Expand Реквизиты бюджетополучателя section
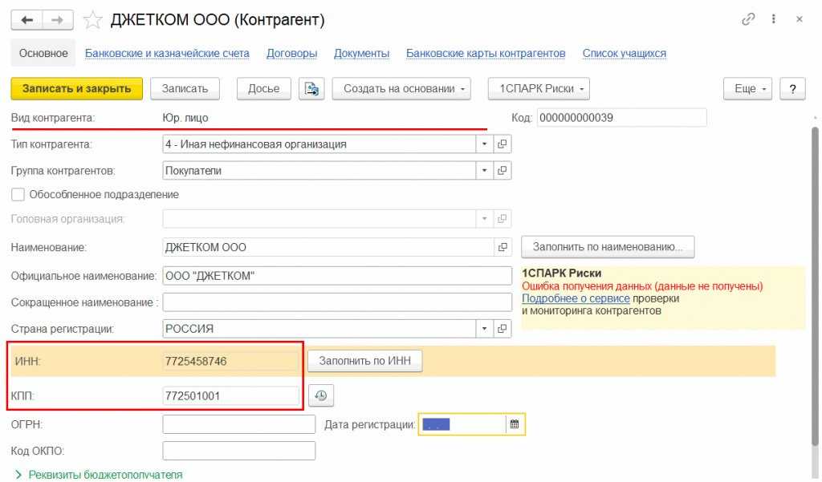 (18, 475)
